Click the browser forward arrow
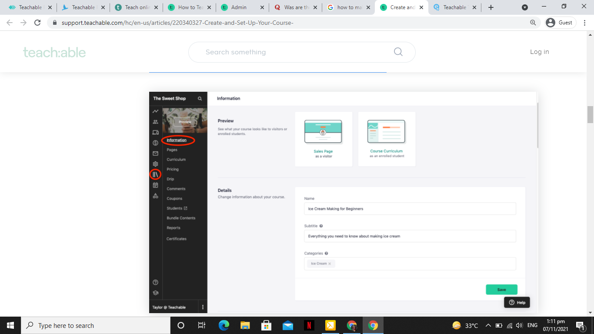Image resolution: width=594 pixels, height=334 pixels. click(23, 23)
